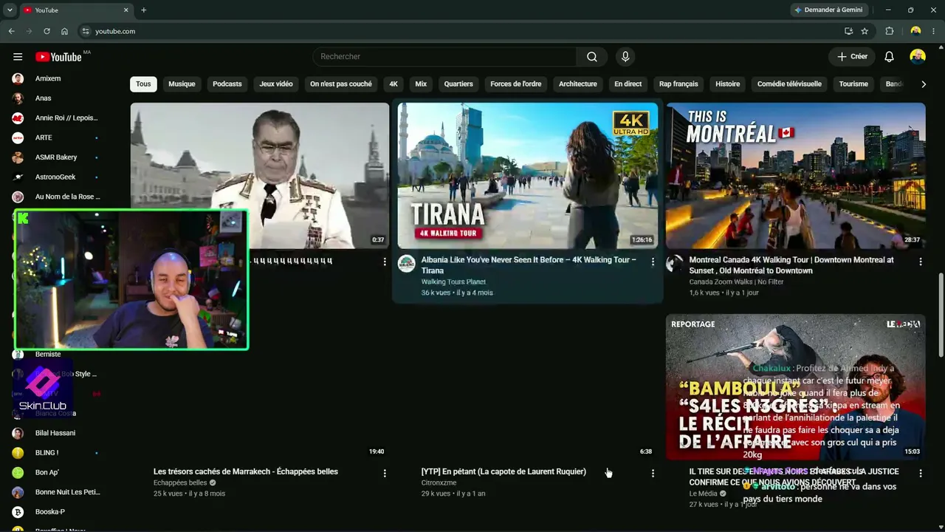Go back with the browser back arrow

point(11,31)
